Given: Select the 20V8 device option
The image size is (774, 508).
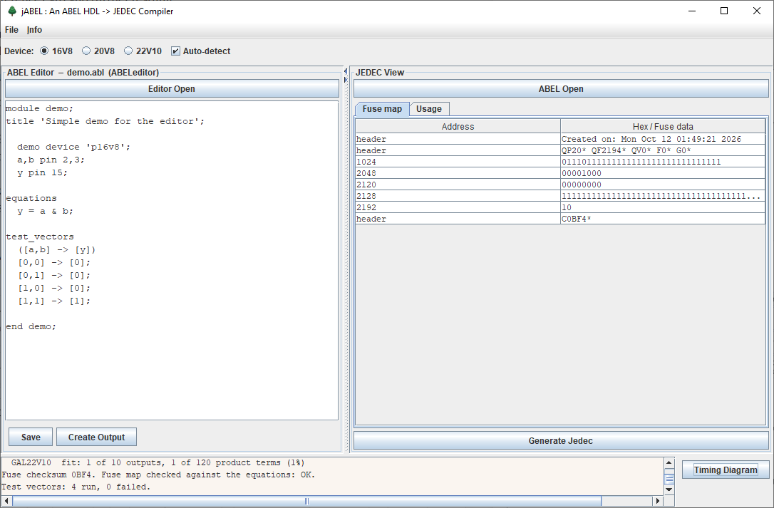Looking at the screenshot, I should tap(98, 51).
